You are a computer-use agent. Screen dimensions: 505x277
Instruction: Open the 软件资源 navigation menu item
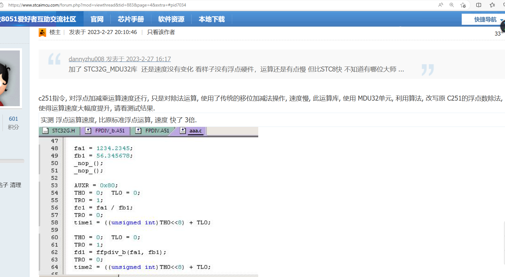[171, 19]
